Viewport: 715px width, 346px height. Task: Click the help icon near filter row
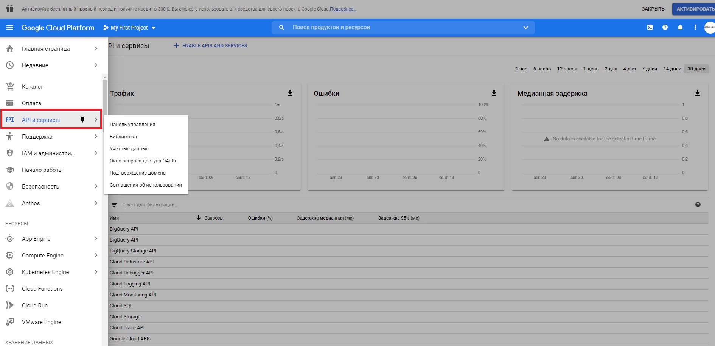click(x=698, y=204)
